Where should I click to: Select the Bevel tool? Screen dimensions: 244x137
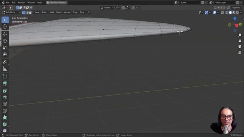coord(5,97)
